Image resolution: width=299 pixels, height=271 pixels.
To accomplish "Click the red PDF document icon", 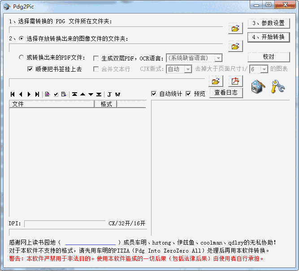I will tap(235, 81).
